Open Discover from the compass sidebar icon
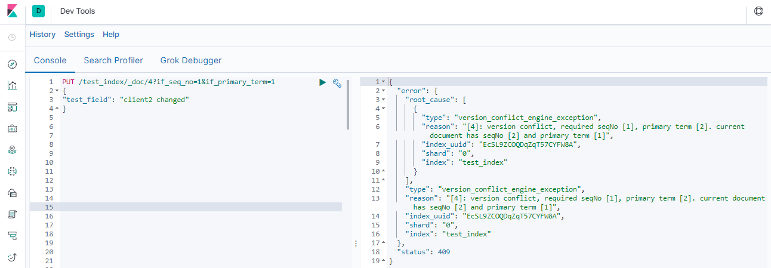The image size is (771, 268). tap(12, 64)
